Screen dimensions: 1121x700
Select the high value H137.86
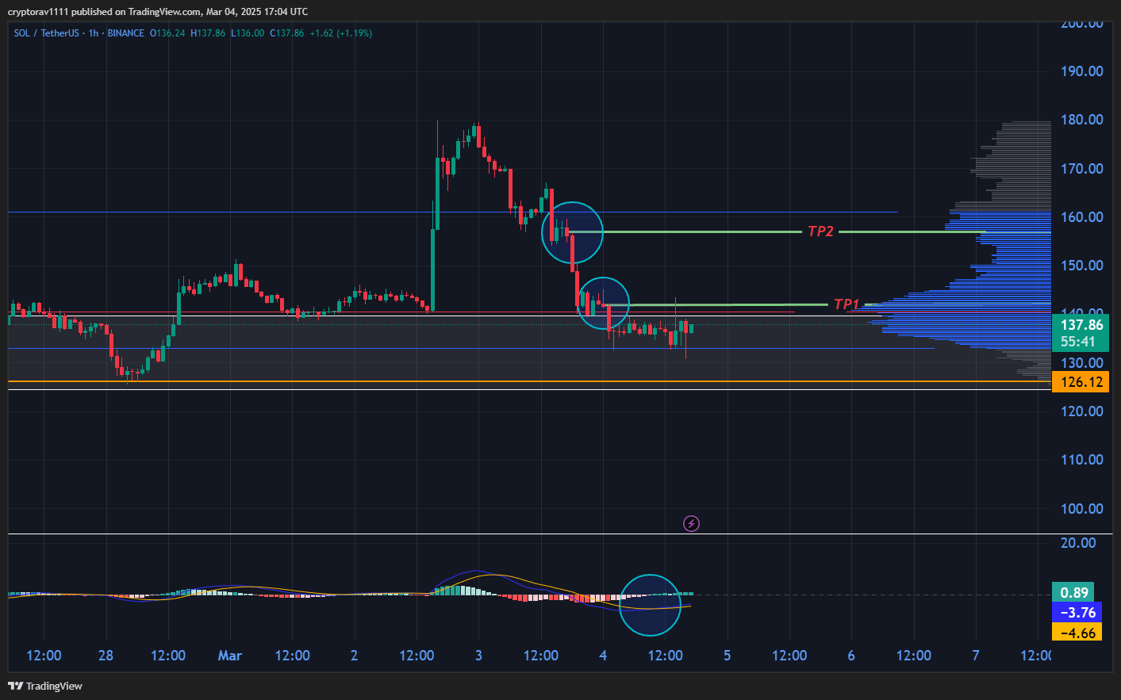coord(208,33)
